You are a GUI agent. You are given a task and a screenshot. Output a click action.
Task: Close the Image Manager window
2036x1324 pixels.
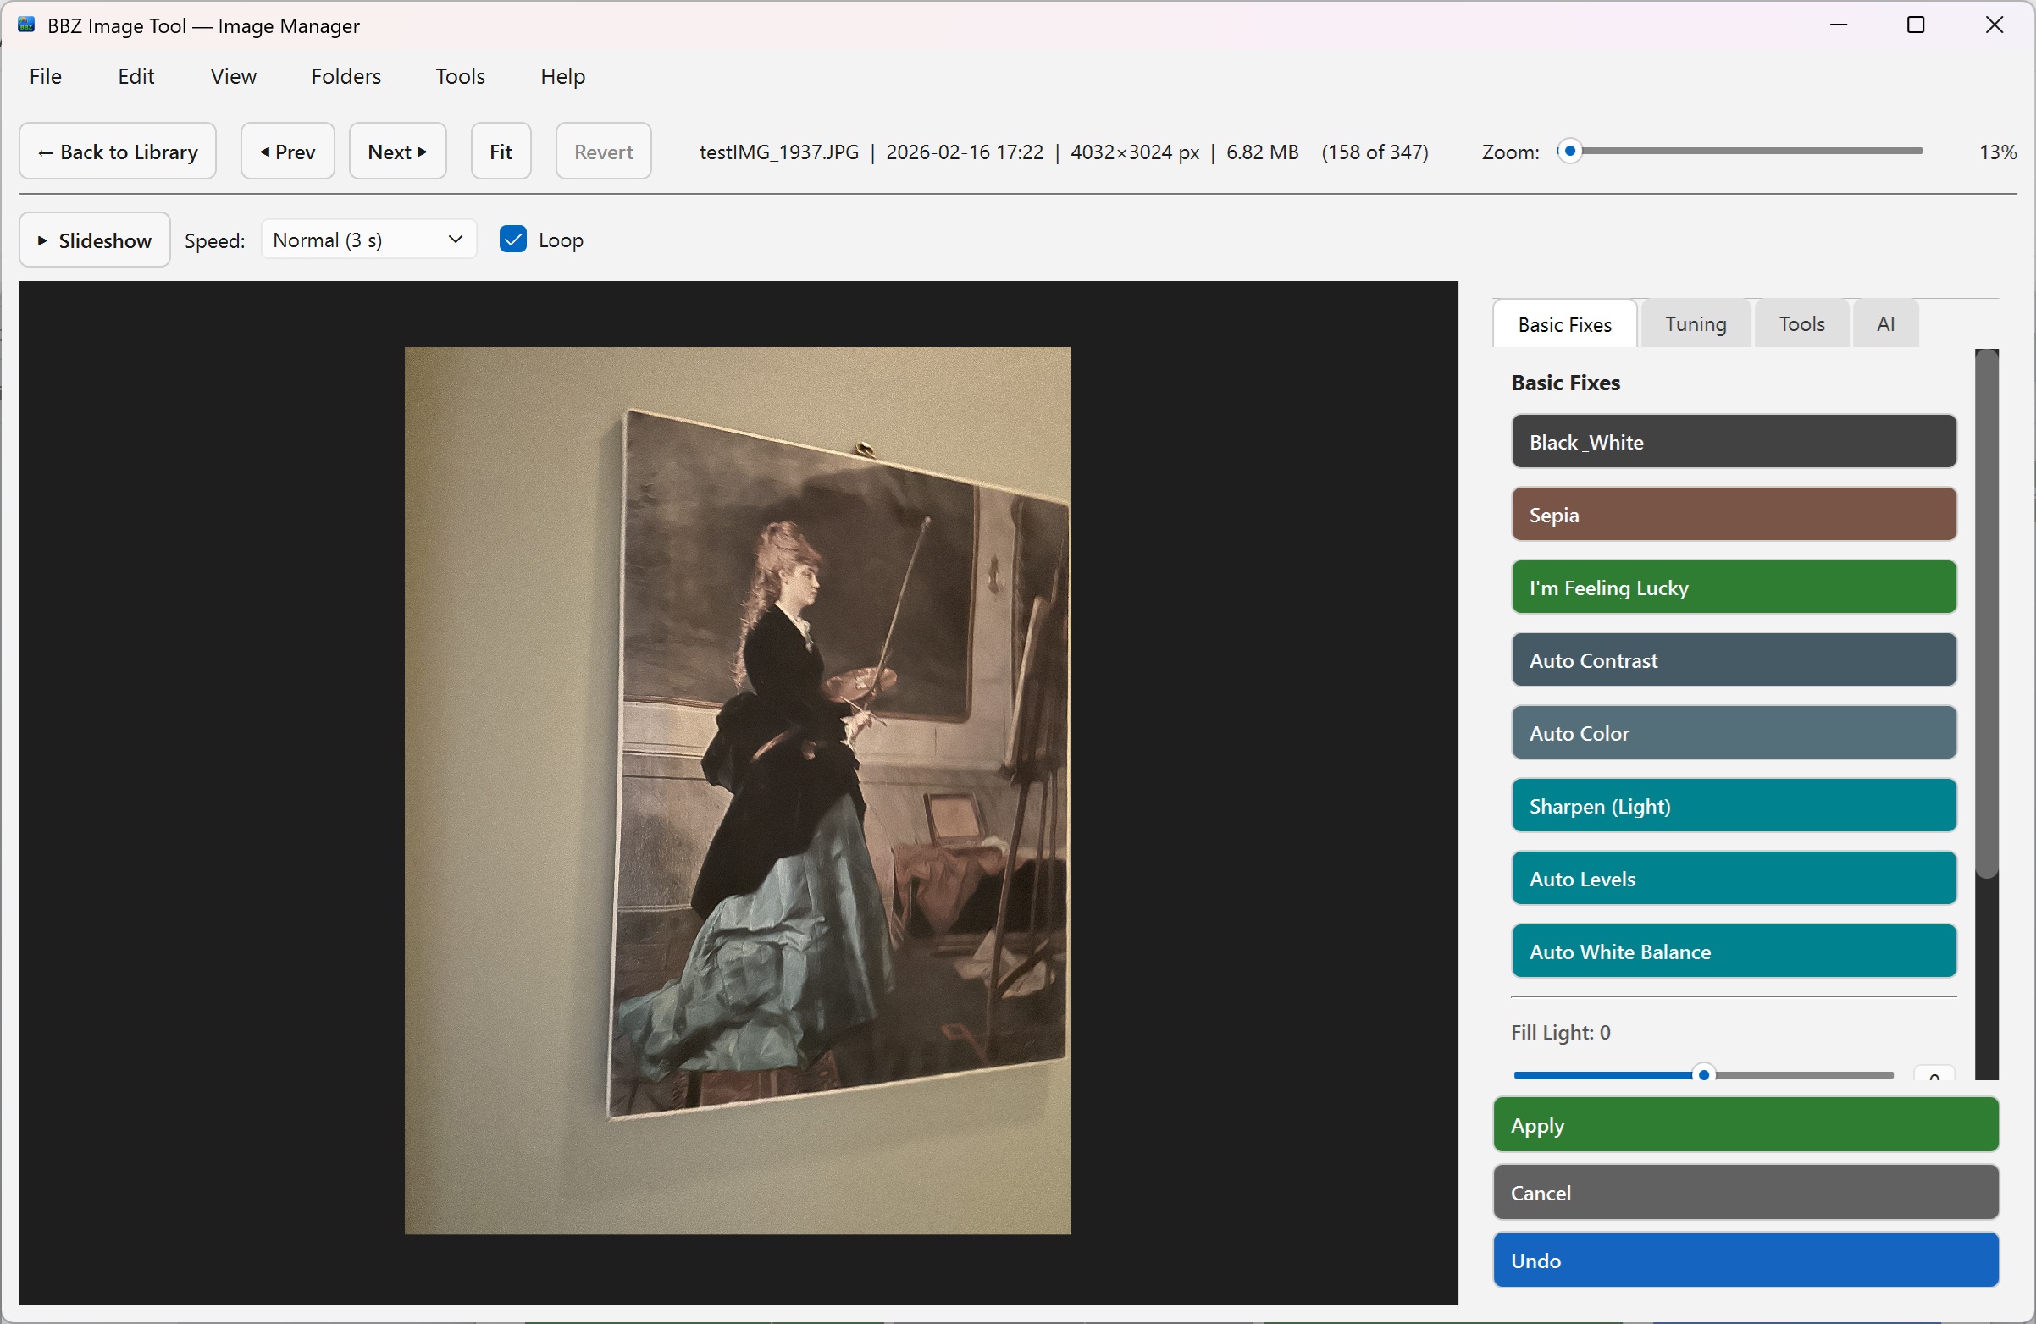tap(1995, 25)
